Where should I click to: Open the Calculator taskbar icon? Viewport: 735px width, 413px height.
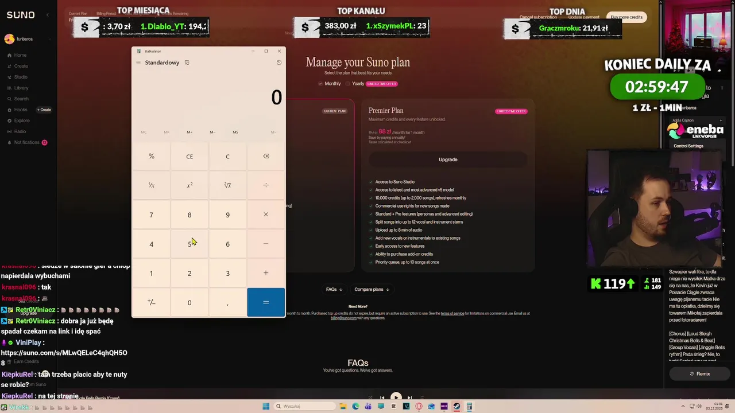[469, 406]
